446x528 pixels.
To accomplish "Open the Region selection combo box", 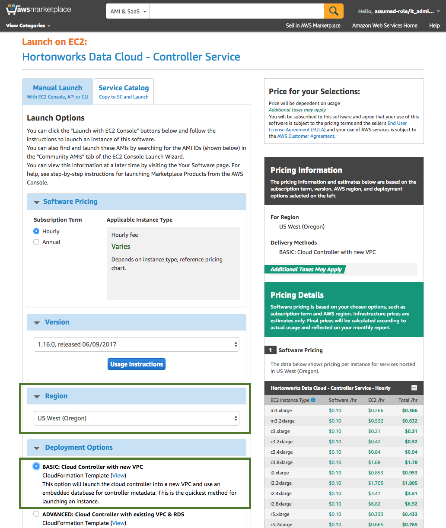I will [x=137, y=418].
